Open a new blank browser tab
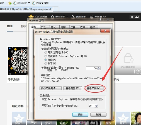 tap(56, 9)
